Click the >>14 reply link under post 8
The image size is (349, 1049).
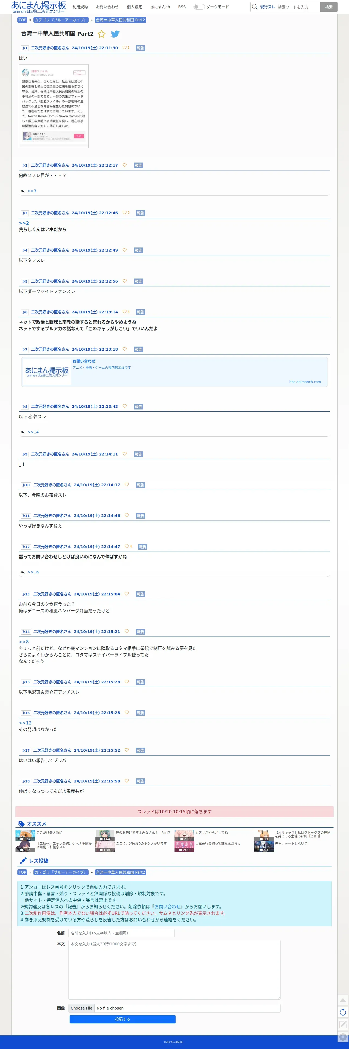click(x=33, y=432)
